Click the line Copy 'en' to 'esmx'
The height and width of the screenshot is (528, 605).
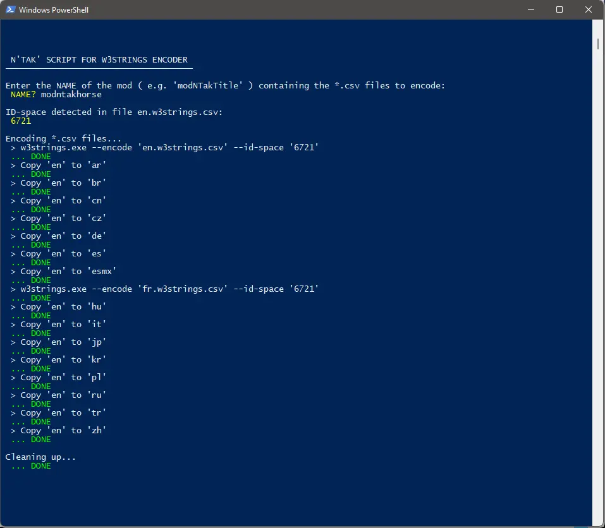(64, 272)
